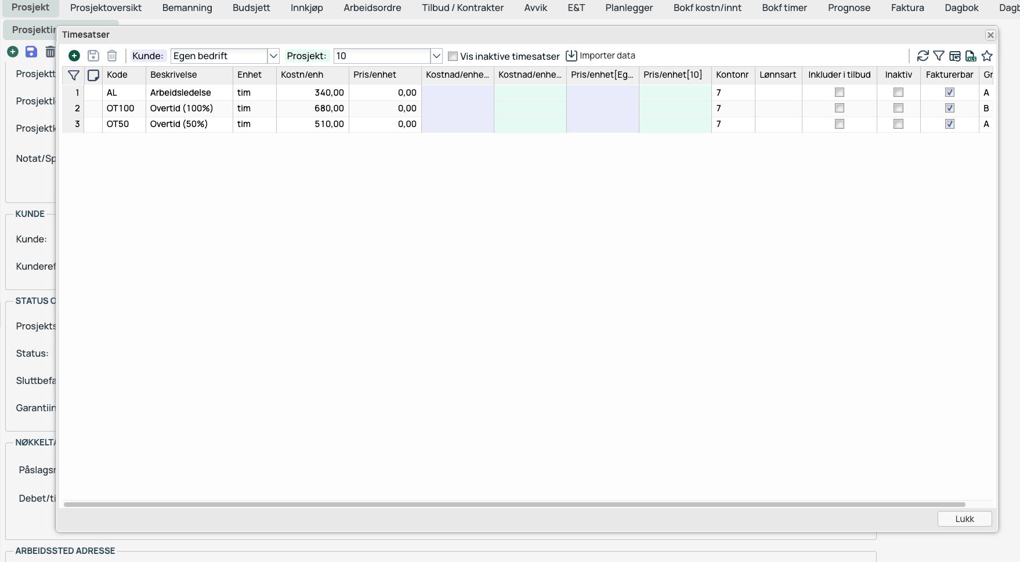
Task: Select the Prognose tab
Action: coord(849,8)
